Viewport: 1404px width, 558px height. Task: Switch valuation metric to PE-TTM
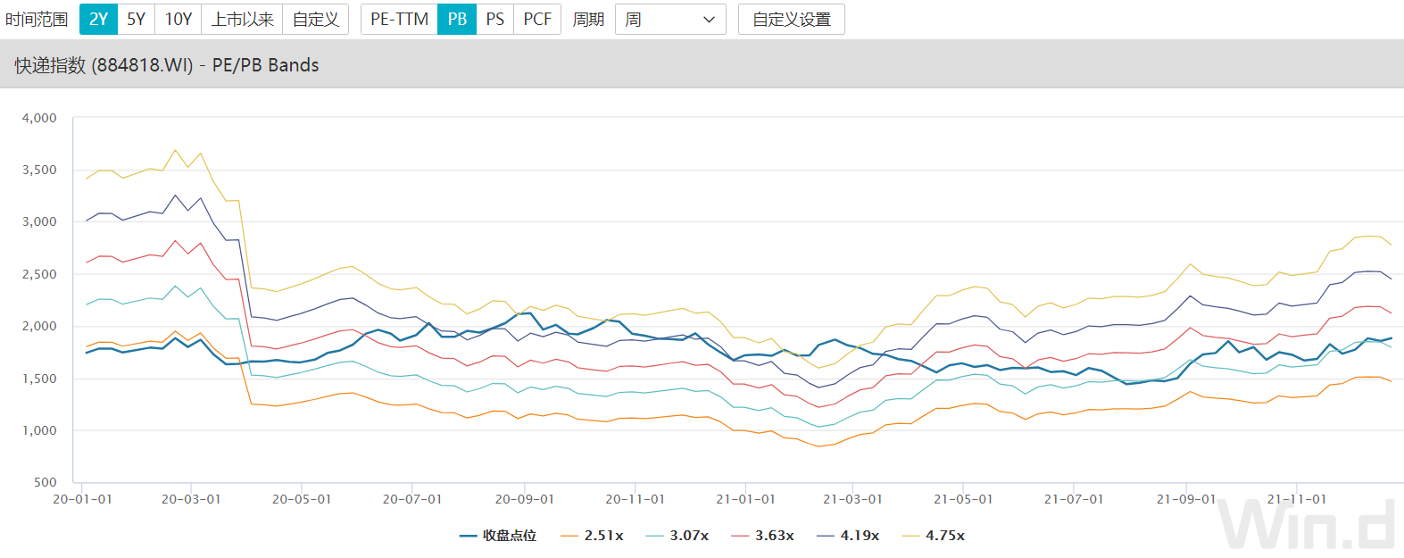[x=399, y=20]
